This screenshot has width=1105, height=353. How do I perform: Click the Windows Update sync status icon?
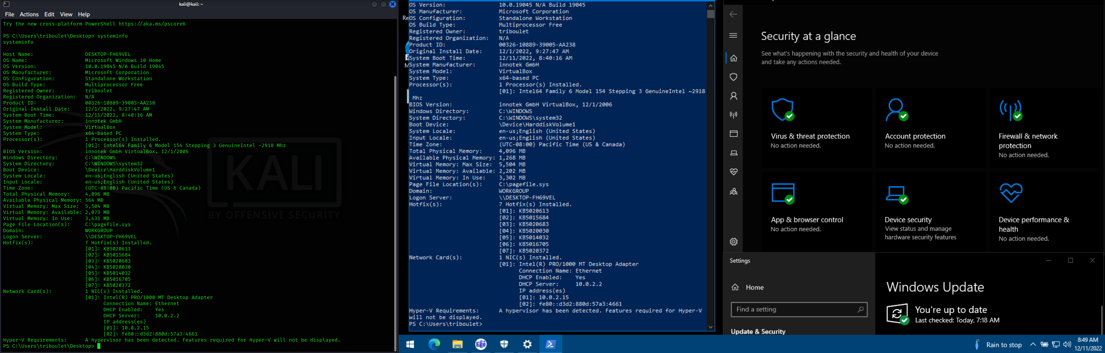(897, 314)
